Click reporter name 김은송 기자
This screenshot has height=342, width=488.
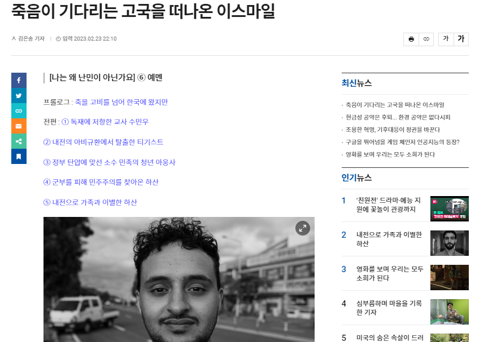(x=31, y=38)
